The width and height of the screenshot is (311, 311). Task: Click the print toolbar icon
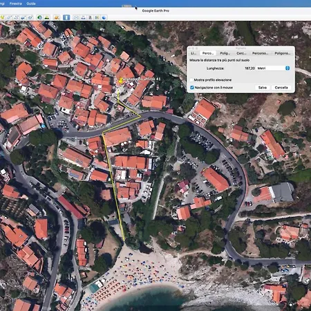tap(83, 17)
